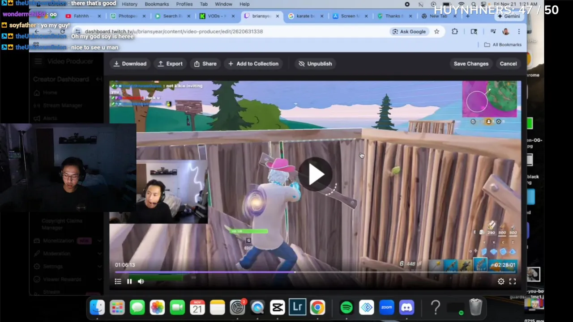573x322 pixels.
Task: Close the briansyear Twitch tab
Action: 278,16
